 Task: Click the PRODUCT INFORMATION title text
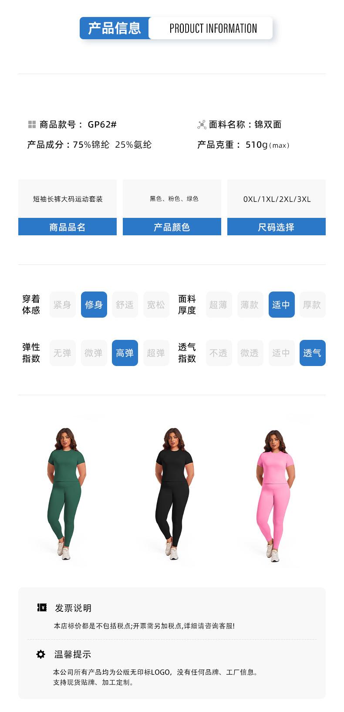[213, 29]
